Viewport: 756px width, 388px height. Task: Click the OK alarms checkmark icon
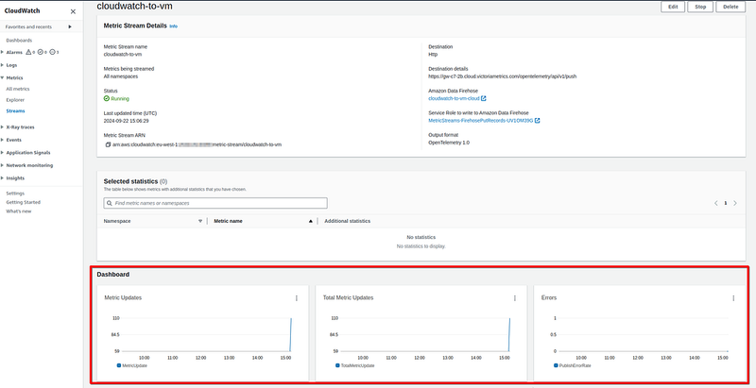pyautogui.click(x=41, y=52)
